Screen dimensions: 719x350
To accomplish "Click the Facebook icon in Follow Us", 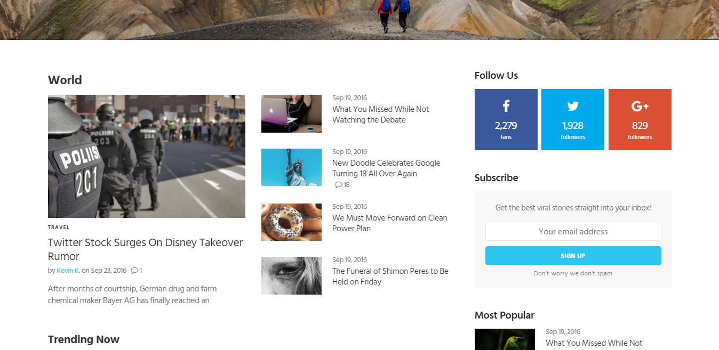I will click(x=506, y=106).
